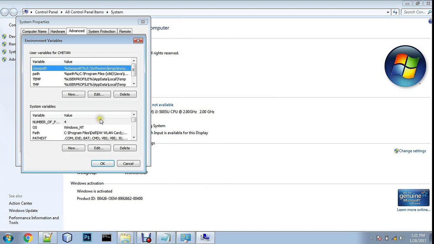
Task: Select the TMP user variable row
Action: pos(81,84)
